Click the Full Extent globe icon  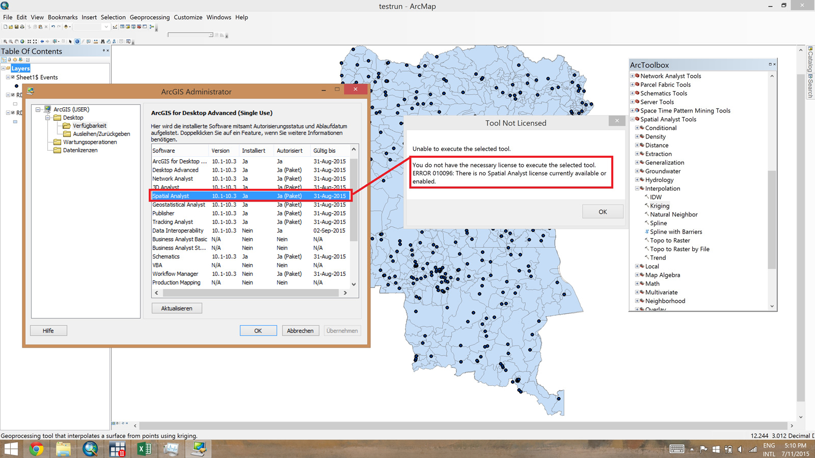pyautogui.click(x=22, y=42)
